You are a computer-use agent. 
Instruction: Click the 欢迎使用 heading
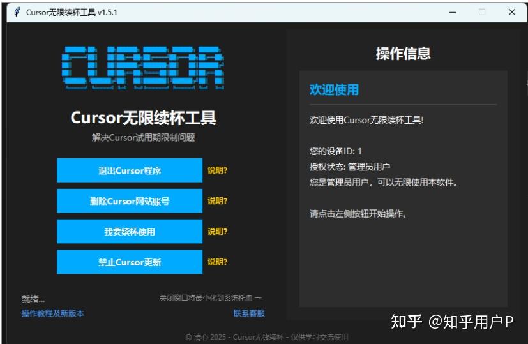tap(334, 89)
